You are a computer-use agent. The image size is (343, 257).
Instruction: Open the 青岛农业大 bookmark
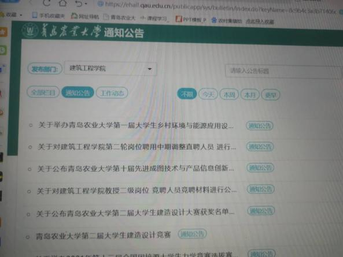(119, 17)
